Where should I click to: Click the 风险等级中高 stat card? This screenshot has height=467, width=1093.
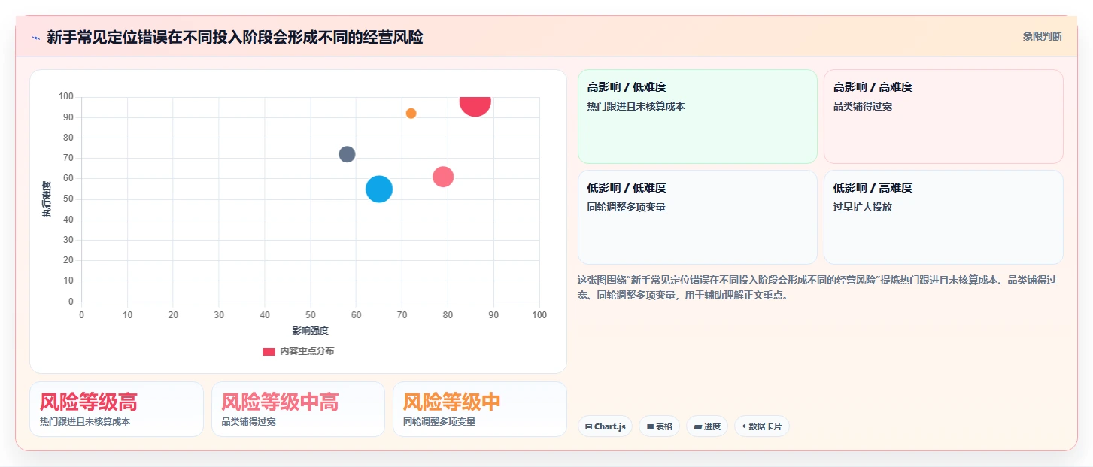(x=298, y=409)
